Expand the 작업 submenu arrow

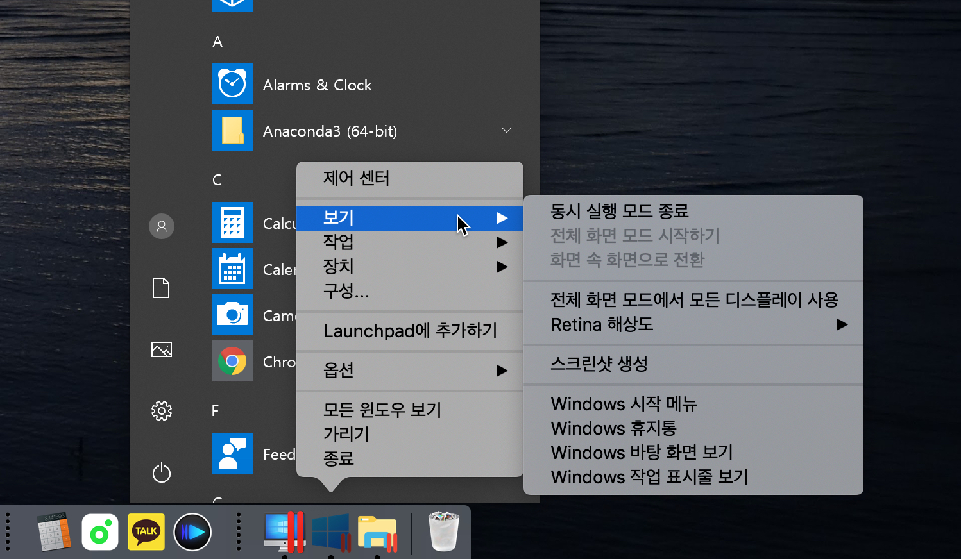coord(502,242)
